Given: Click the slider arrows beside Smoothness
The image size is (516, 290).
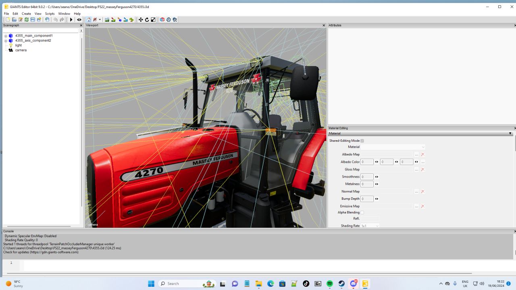Looking at the screenshot, I should 377,177.
